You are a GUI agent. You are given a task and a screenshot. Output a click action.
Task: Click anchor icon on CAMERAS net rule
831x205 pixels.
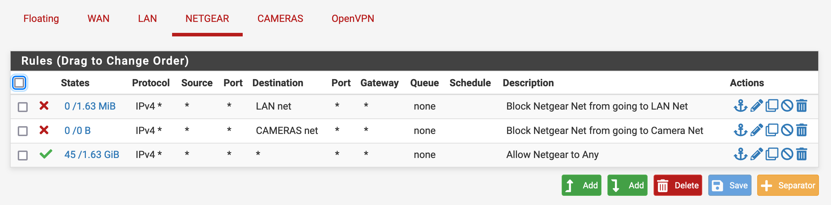741,130
